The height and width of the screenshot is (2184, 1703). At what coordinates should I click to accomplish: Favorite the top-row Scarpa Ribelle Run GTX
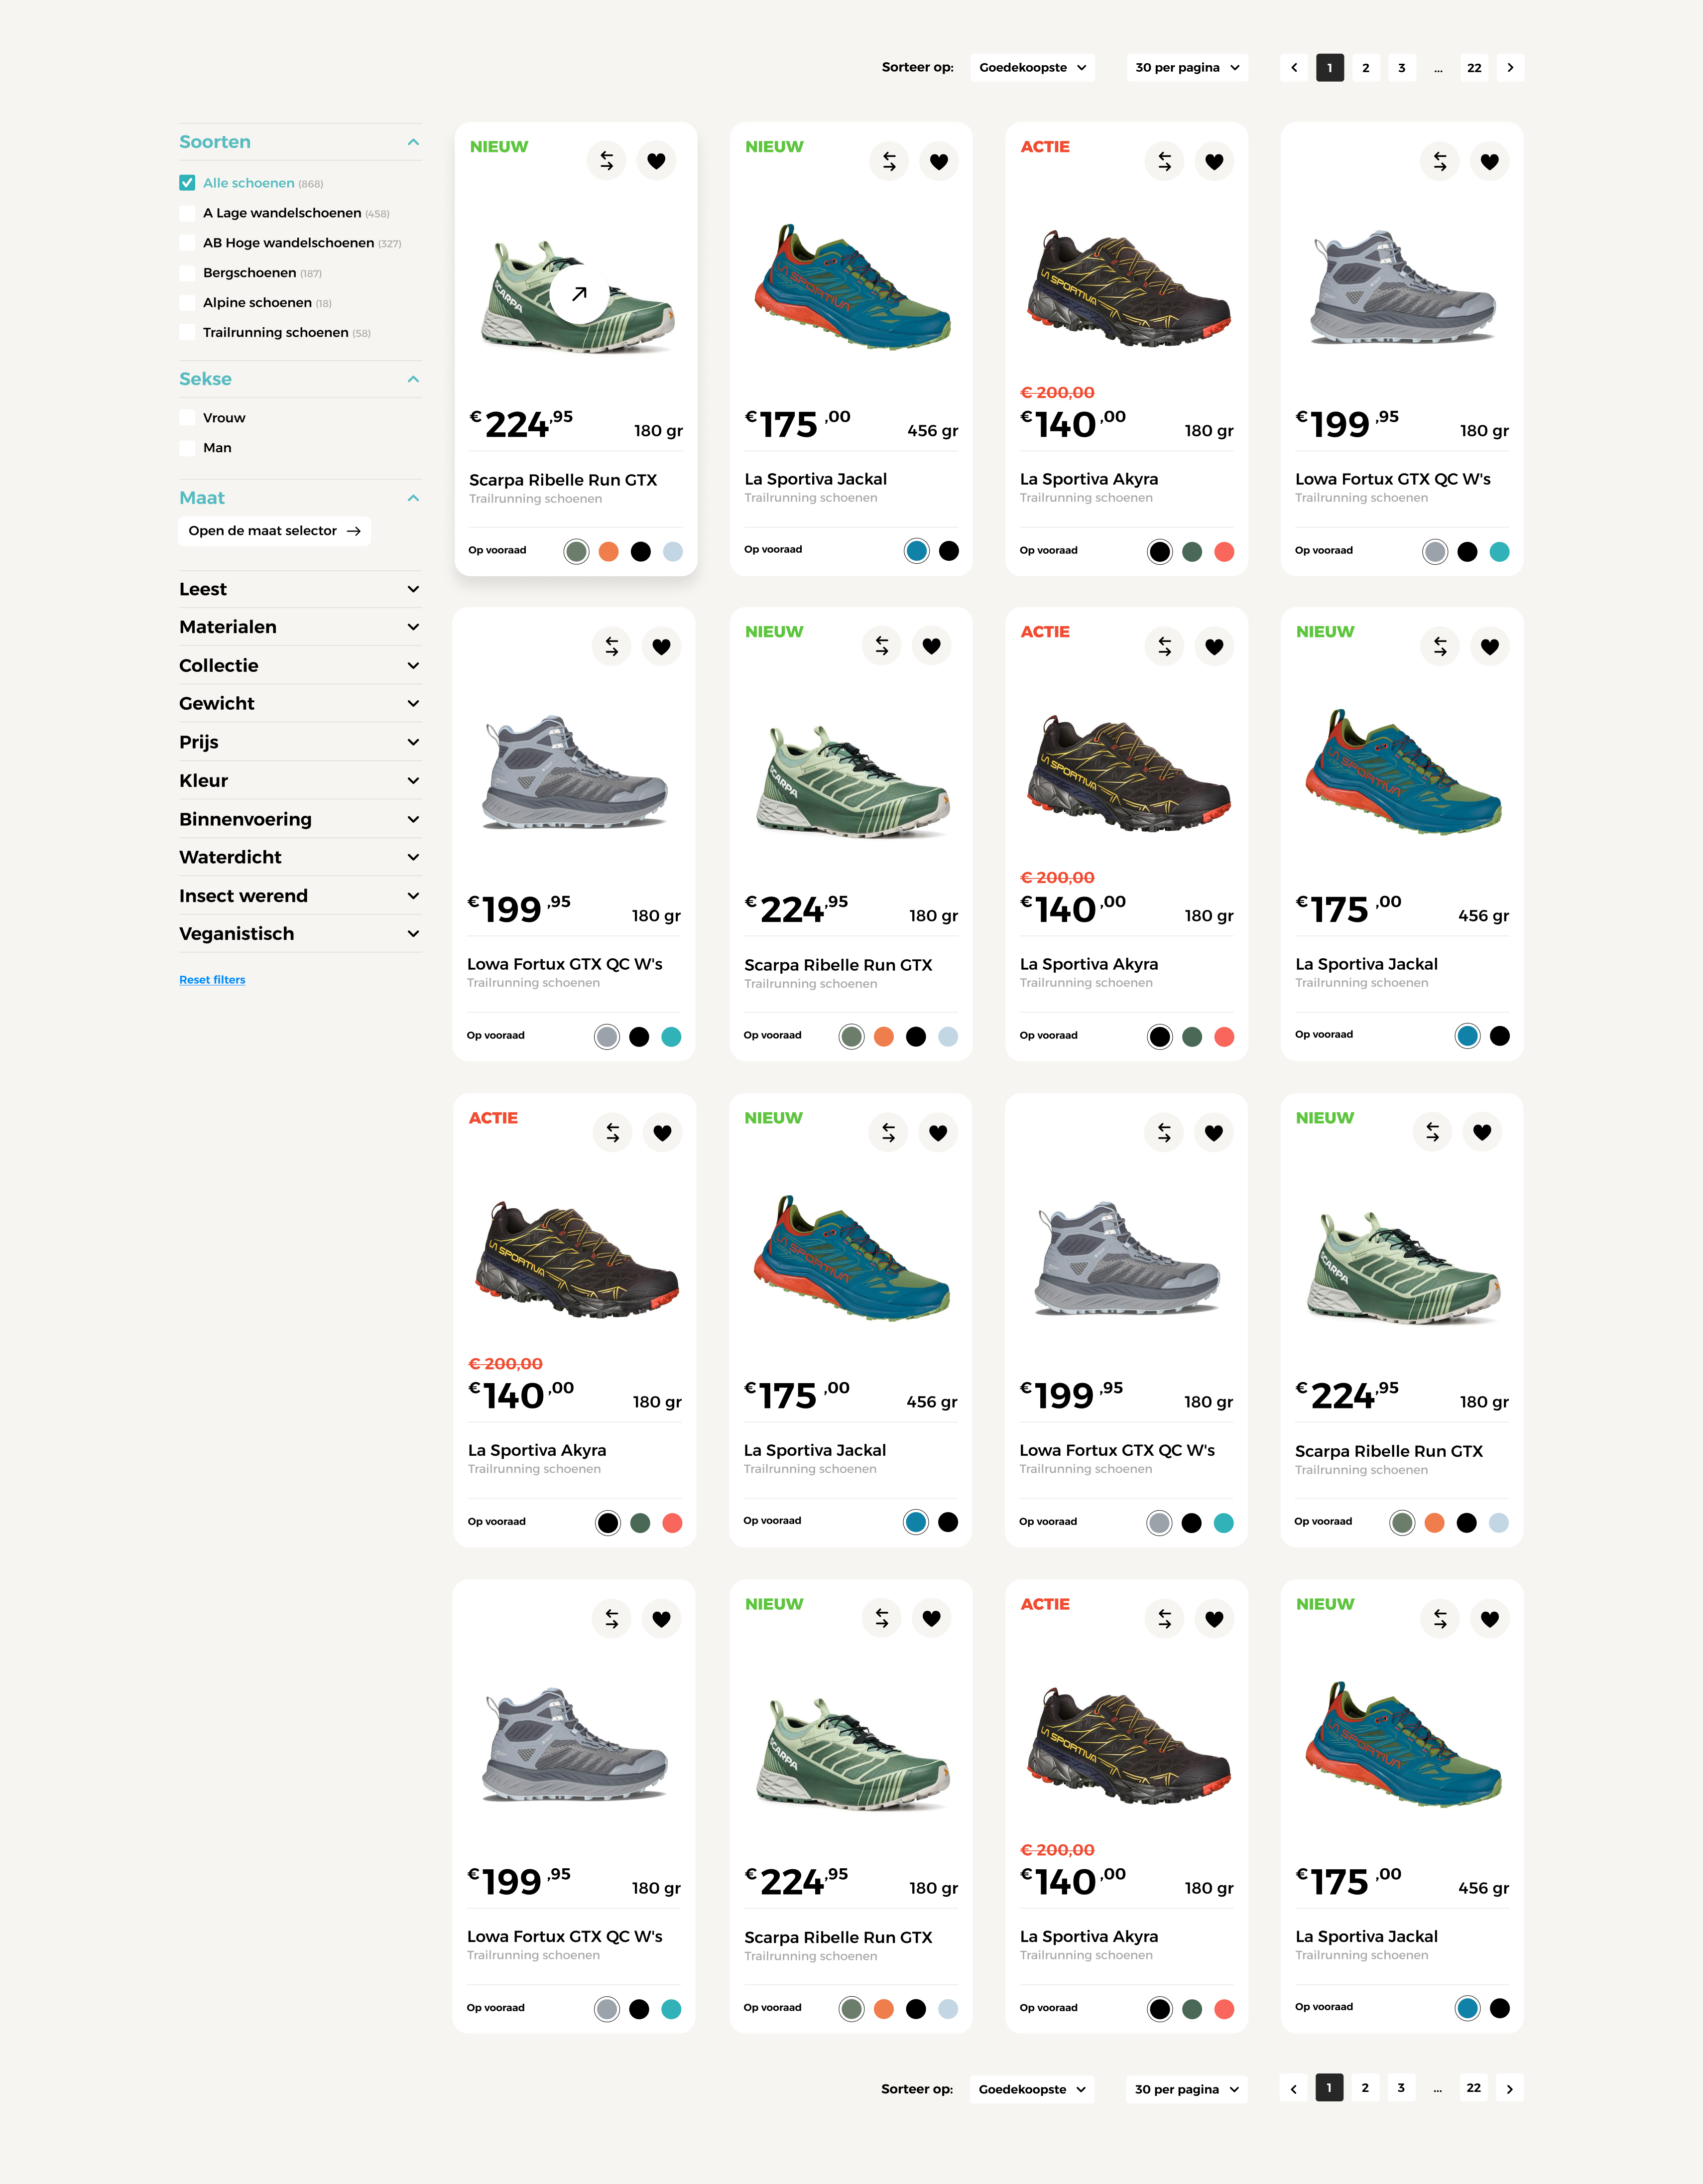[656, 160]
